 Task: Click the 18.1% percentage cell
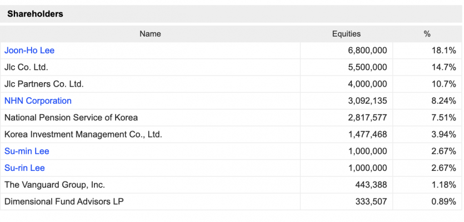pyautogui.click(x=444, y=51)
